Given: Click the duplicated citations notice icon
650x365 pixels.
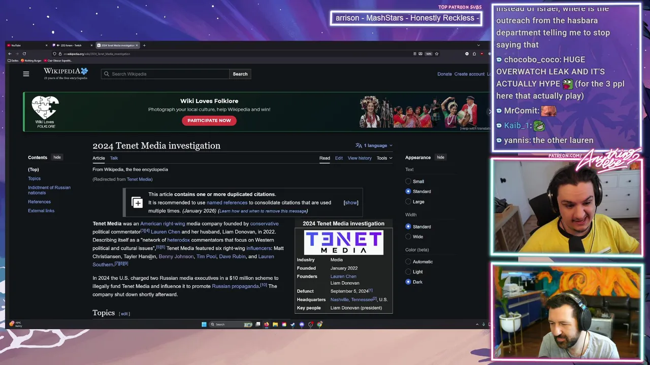Looking at the screenshot, I should click(137, 202).
